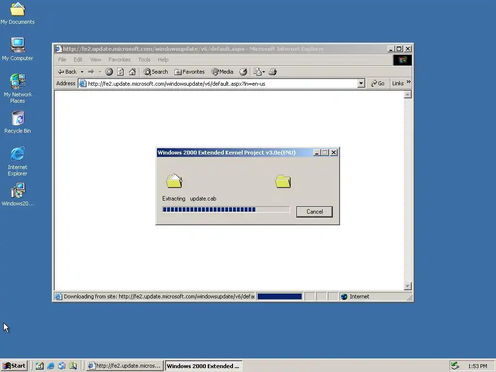Open the Help menu
The width and height of the screenshot is (496, 372).
coord(163,60)
